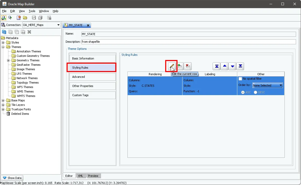Click the close window toolbar icon with X
The width and height of the screenshot is (301, 185).
pyautogui.click(x=49, y=18)
